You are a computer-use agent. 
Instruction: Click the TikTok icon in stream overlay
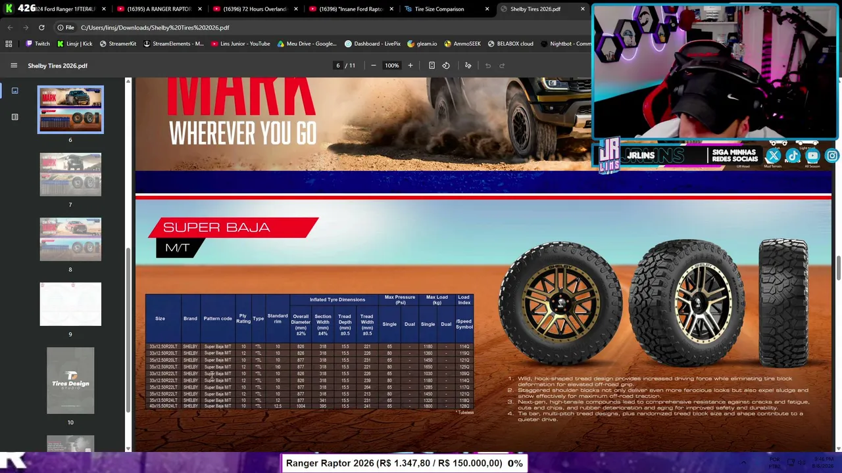click(793, 156)
